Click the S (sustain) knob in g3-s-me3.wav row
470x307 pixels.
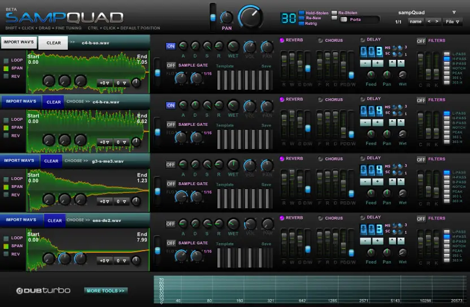coord(207,164)
